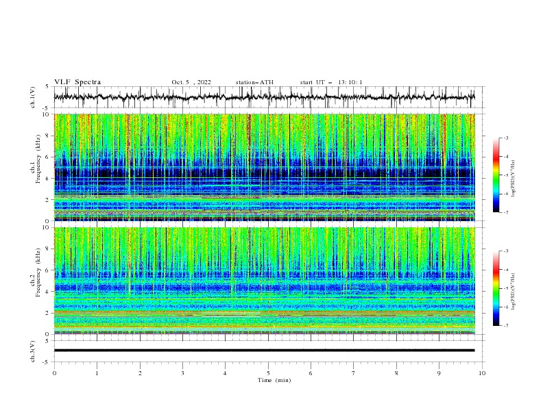Click the log(PSD) label beside ch.2 colorbar
This screenshot has height=419, width=543.
pyautogui.click(x=514, y=292)
